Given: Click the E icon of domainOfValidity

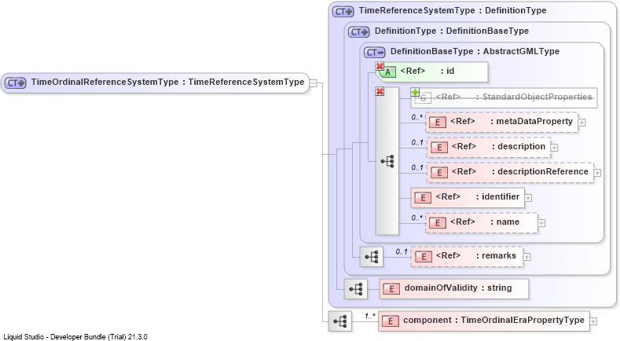Looking at the screenshot, I should (391, 289).
